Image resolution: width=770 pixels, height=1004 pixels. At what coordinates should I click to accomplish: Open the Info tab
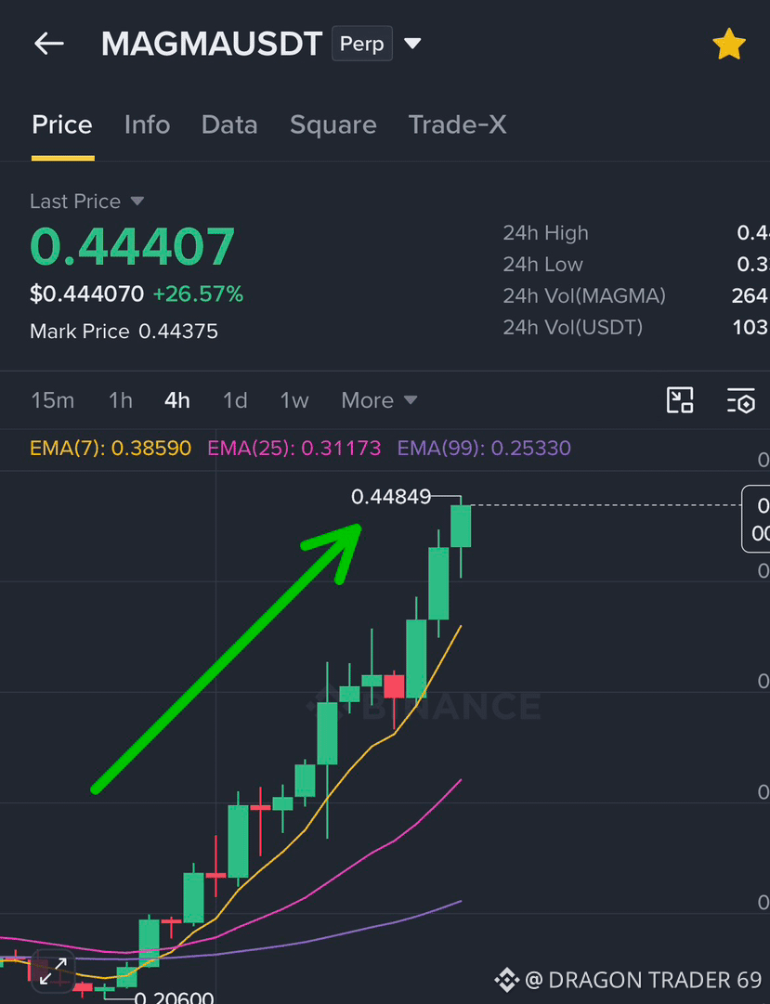tap(148, 124)
